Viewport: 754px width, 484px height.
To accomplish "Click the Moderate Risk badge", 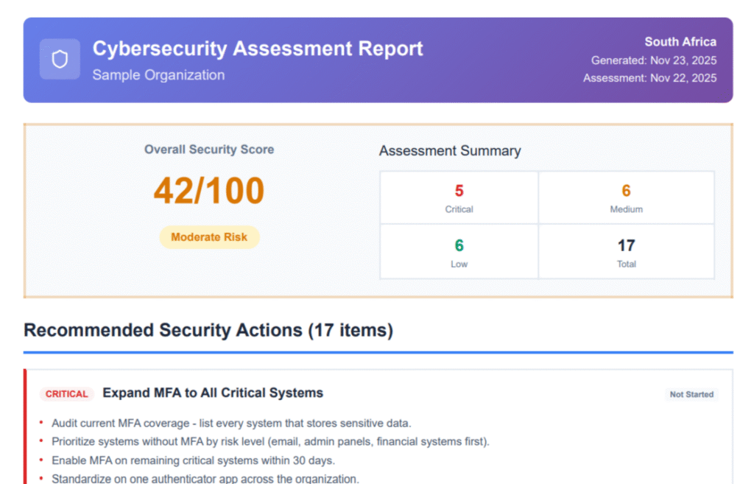I will point(209,237).
